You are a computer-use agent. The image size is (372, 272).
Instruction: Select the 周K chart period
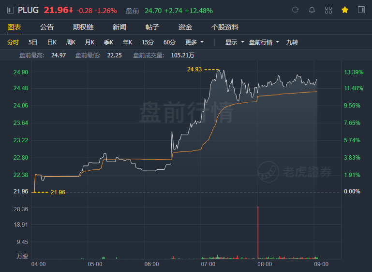pos(71,42)
